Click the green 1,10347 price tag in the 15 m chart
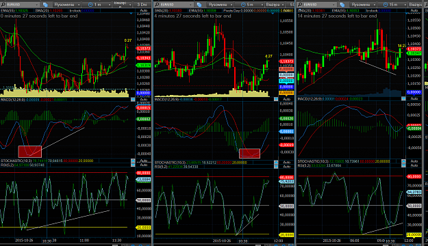This screenshot has width=428, height=246. click(414, 53)
